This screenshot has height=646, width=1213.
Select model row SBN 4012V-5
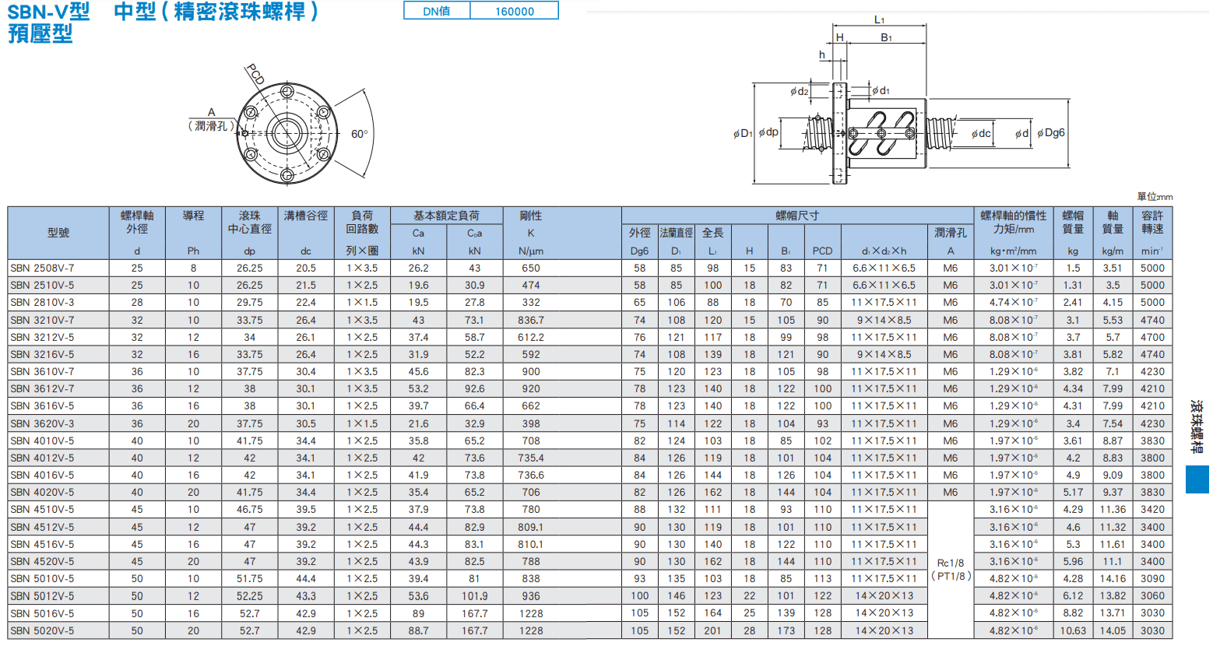(x=590, y=458)
